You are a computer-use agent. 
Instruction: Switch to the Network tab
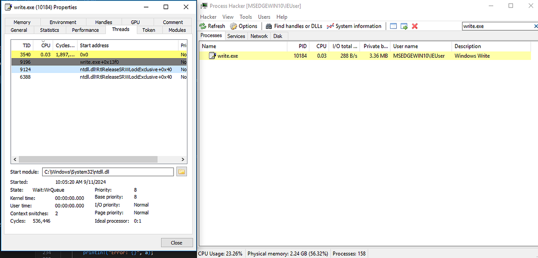pyautogui.click(x=259, y=36)
